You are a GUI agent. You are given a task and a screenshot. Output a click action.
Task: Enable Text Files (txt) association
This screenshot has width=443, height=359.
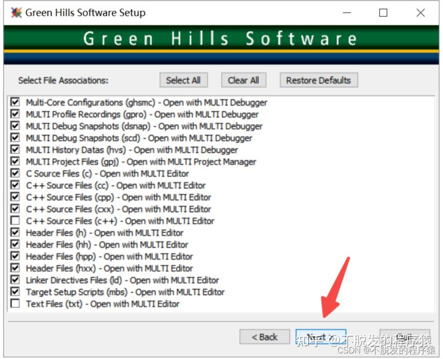[x=14, y=304]
